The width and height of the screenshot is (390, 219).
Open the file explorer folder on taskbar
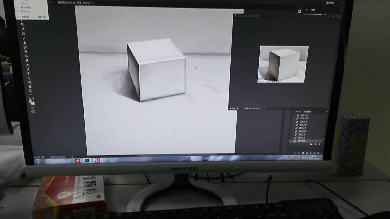tap(58, 161)
